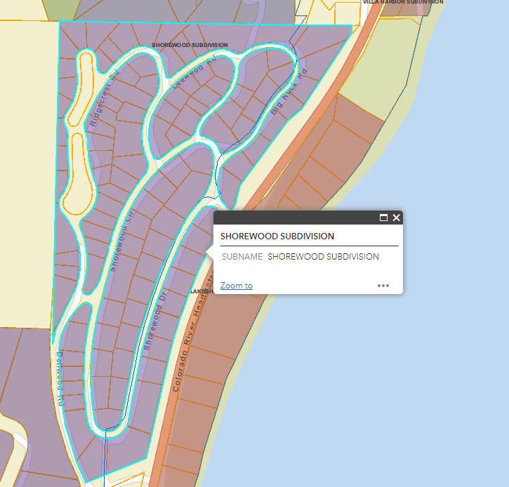Viewport: 509px width, 487px height.
Task: Close the Shorewood Subdivision popup
Action: pyautogui.click(x=396, y=218)
